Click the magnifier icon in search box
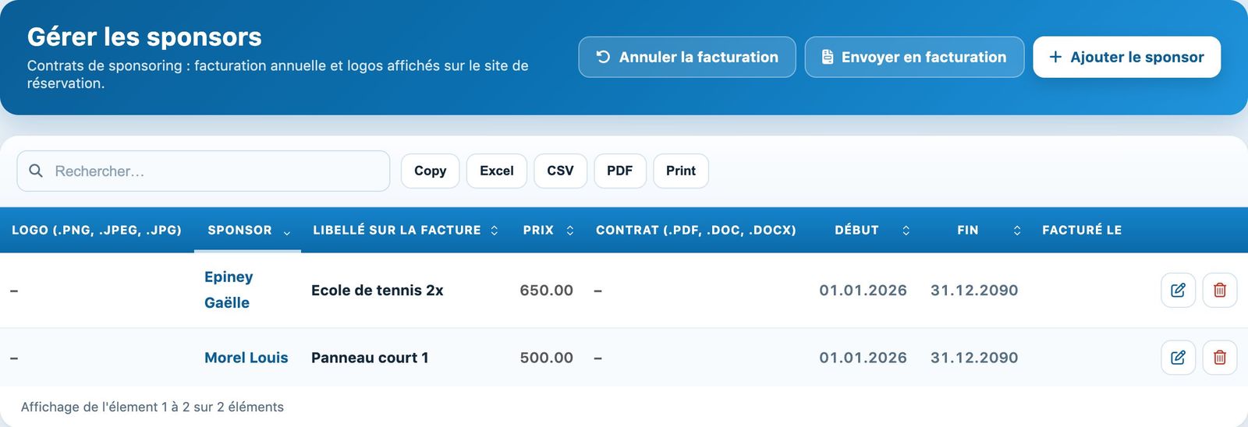The image size is (1248, 427). 36,171
